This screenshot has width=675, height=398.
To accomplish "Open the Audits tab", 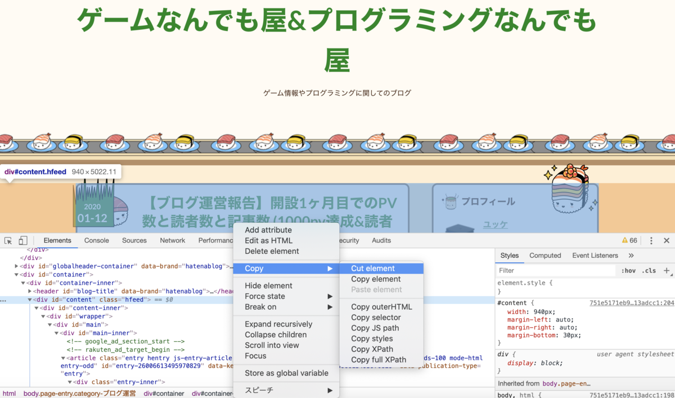I will tap(381, 240).
